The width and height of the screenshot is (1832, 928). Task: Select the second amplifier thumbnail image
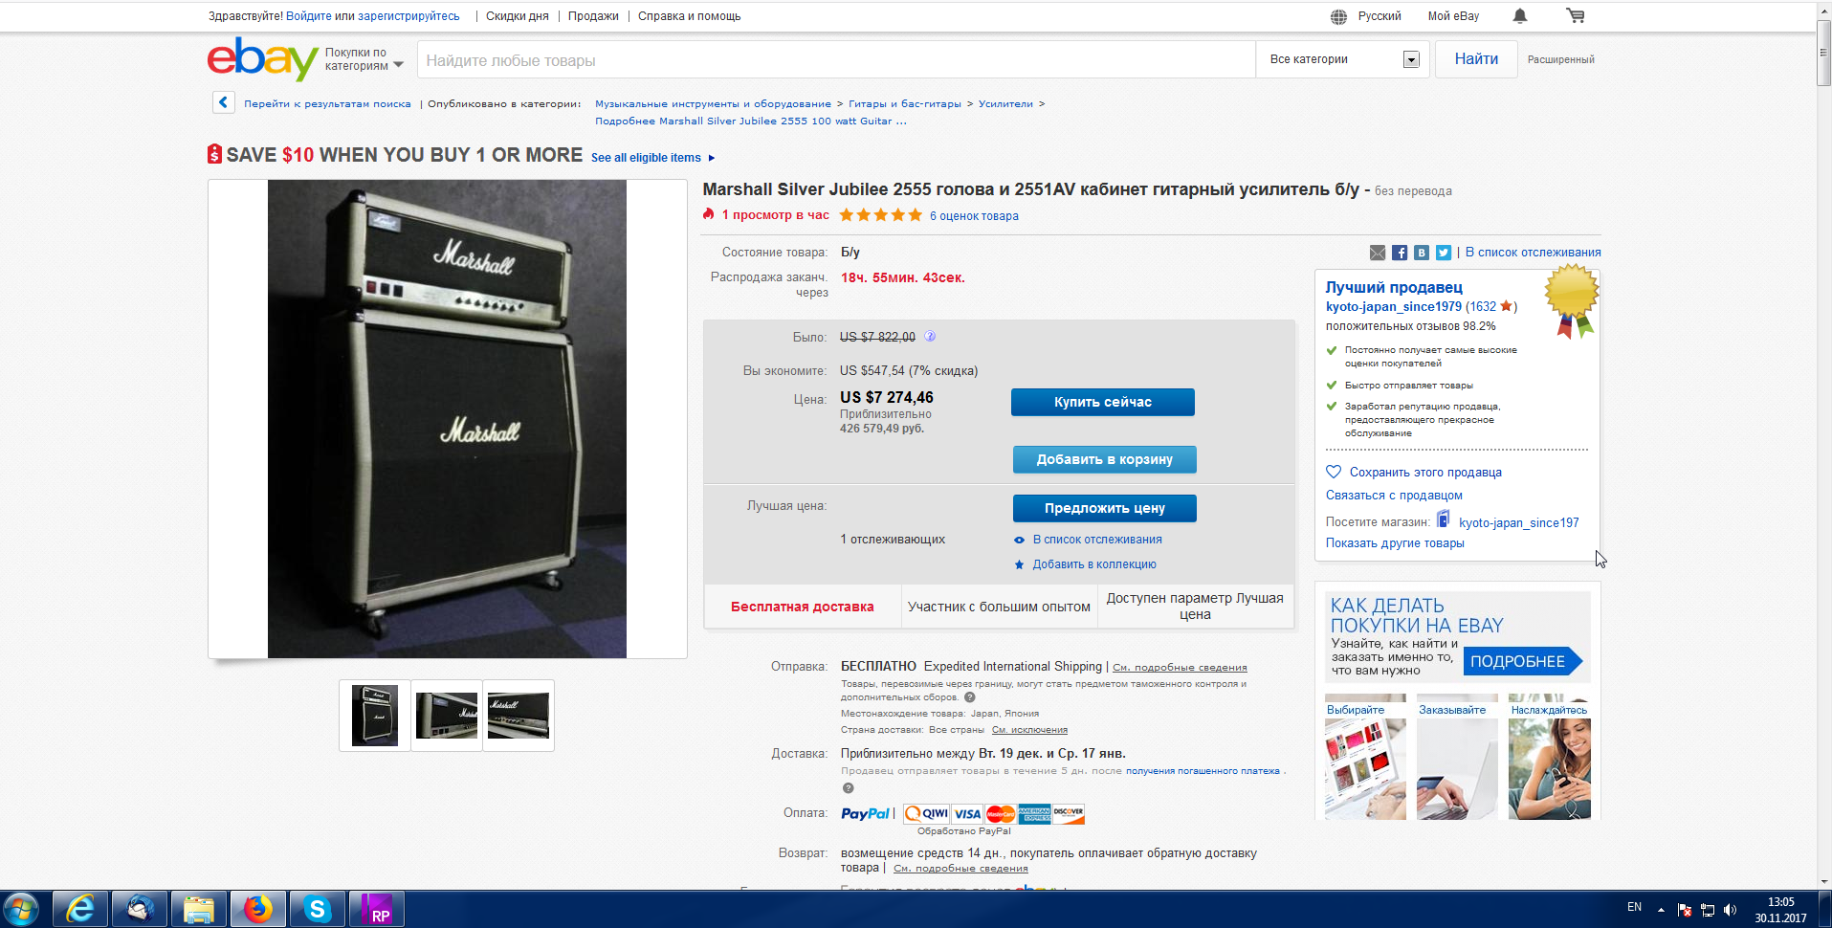click(447, 716)
